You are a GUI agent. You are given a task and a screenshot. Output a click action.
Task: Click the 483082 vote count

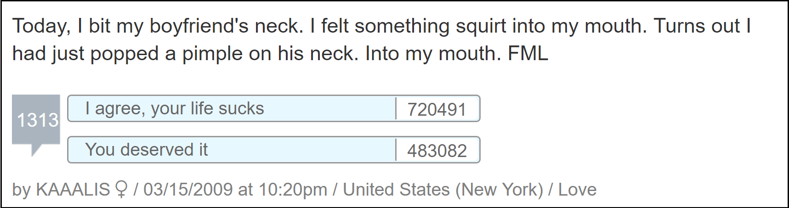(x=437, y=151)
